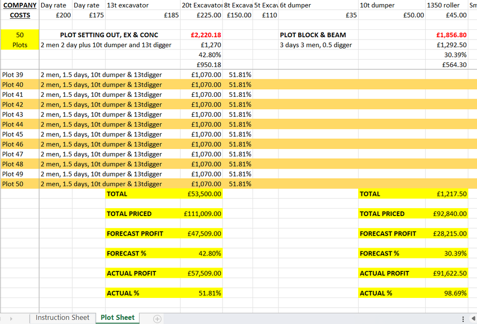
Task: Click the £1,217.50 total cell
Action: click(x=447, y=194)
